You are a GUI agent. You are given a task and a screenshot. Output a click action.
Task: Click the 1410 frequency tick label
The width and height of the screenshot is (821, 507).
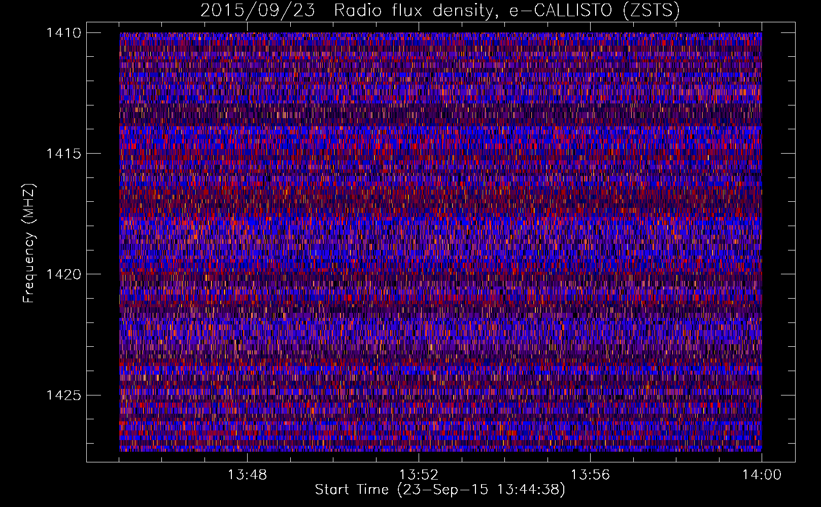click(63, 33)
